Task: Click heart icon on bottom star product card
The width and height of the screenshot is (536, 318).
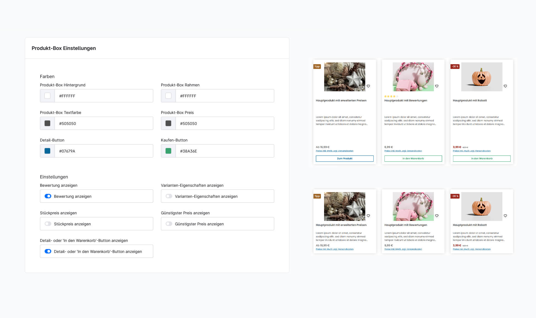Action: pos(368,216)
